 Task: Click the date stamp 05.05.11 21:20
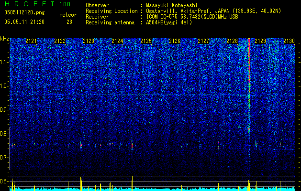click(x=24, y=22)
